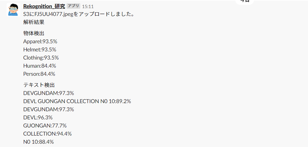Click the Apparel:93.5% result line
Screen dimensions: 308x147
click(40, 41)
